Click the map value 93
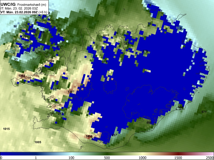 point(16,59)
